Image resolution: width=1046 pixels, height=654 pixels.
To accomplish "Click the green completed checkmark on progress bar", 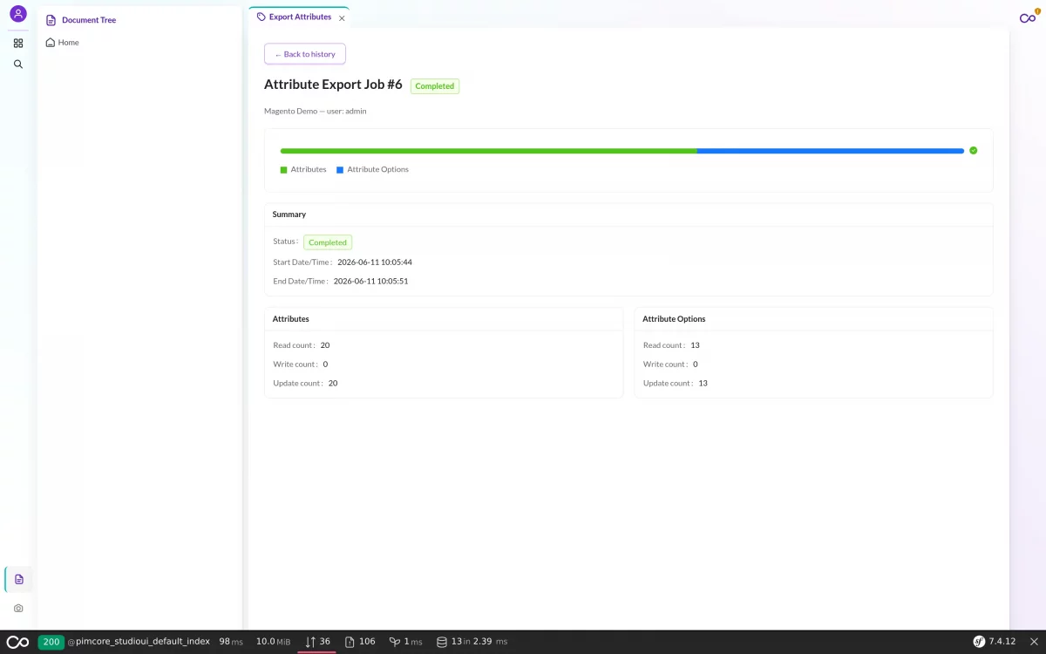I will point(974,150).
